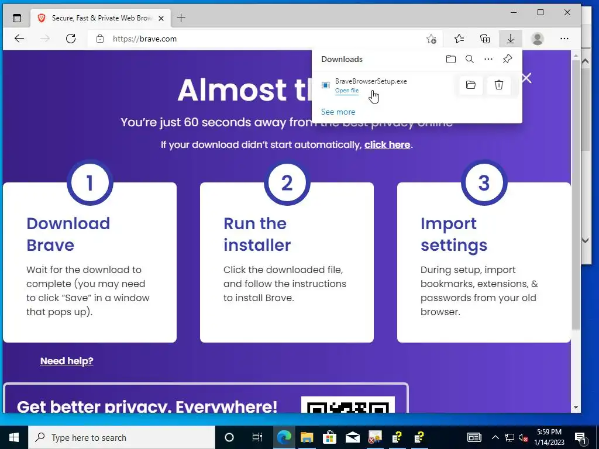Viewport: 599px width, 449px height.
Task: Reload the Brave page
Action: [x=71, y=38]
